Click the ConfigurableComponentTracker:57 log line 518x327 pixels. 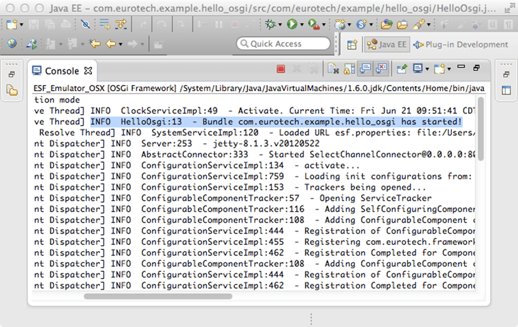coord(233,198)
